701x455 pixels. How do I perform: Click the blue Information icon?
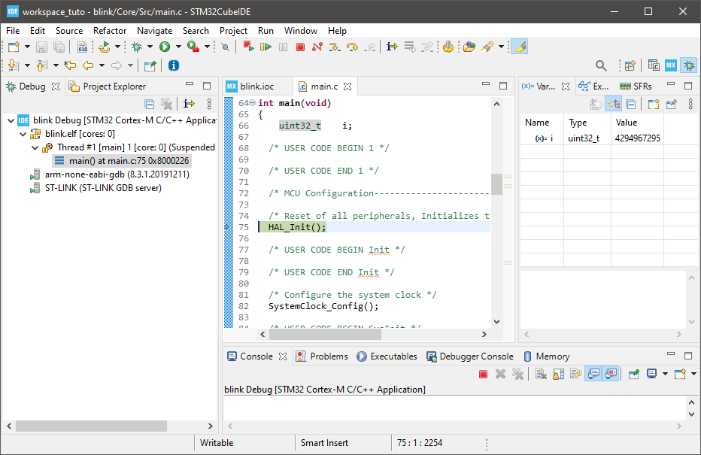pos(174,65)
